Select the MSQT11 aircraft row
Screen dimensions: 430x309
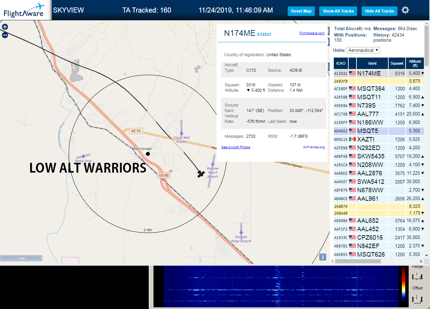379,97
